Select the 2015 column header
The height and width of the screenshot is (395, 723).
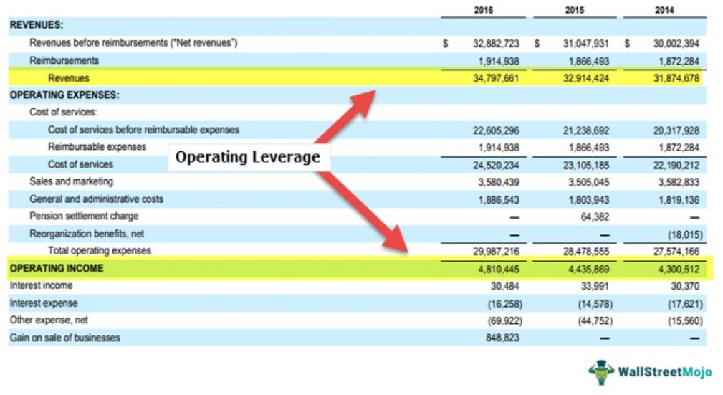coord(574,10)
